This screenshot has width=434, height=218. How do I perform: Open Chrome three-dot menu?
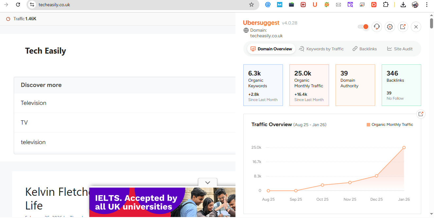[427, 5]
